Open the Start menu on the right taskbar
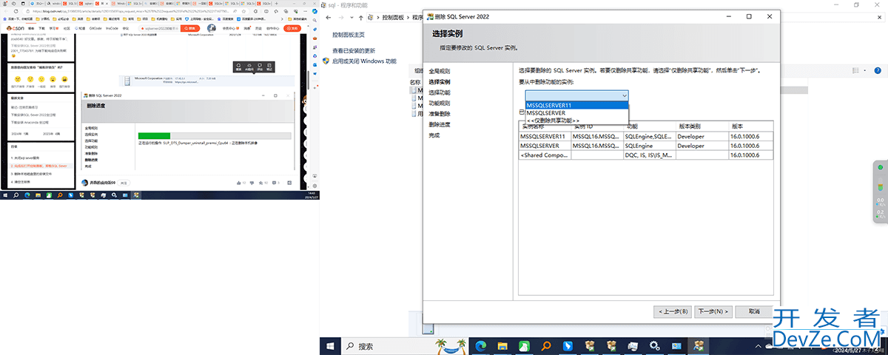Screen dimensions: 888x355 [x=329, y=345]
